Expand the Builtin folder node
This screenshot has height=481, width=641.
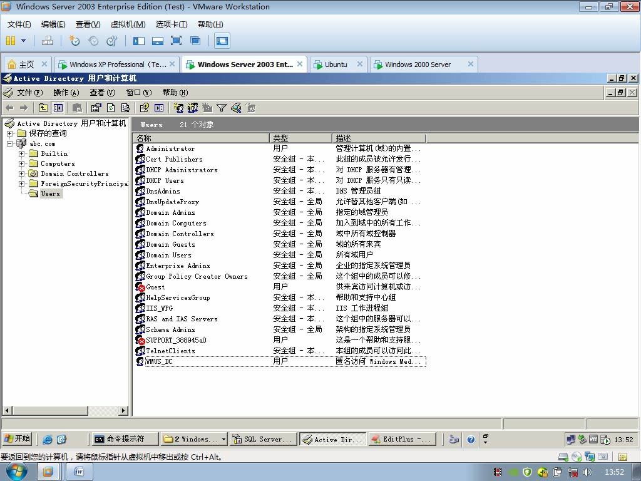(x=21, y=153)
